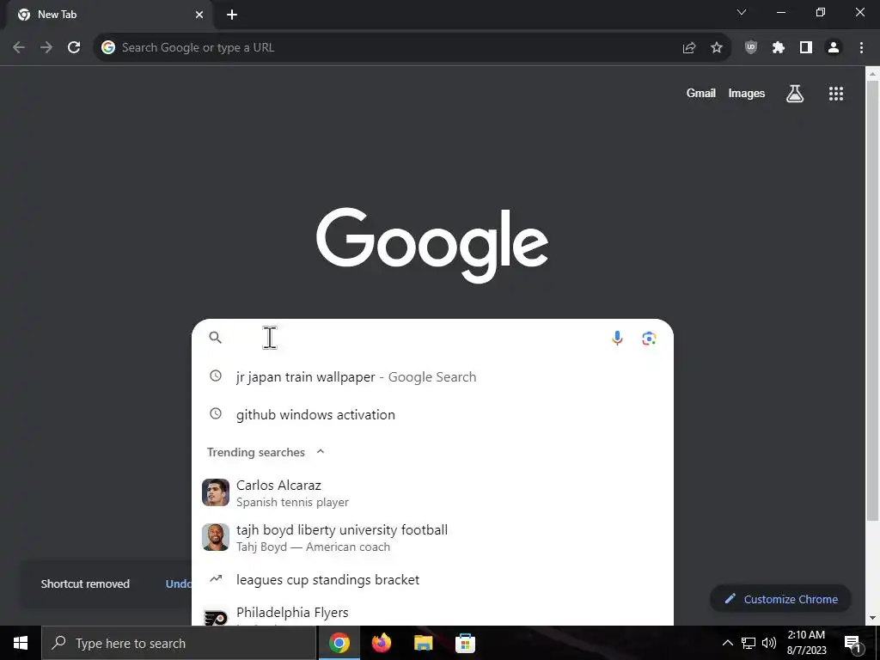
Task: Select 'jr japan train wallpaper' history suggestion
Action: [x=432, y=376]
